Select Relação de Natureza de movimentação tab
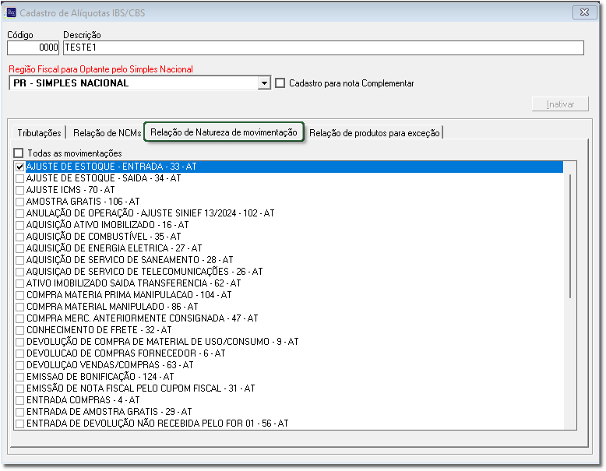606x471 pixels. tap(224, 132)
